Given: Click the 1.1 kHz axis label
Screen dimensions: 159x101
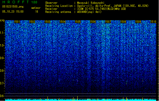Looking at the screenshot, I should tap(2, 33).
